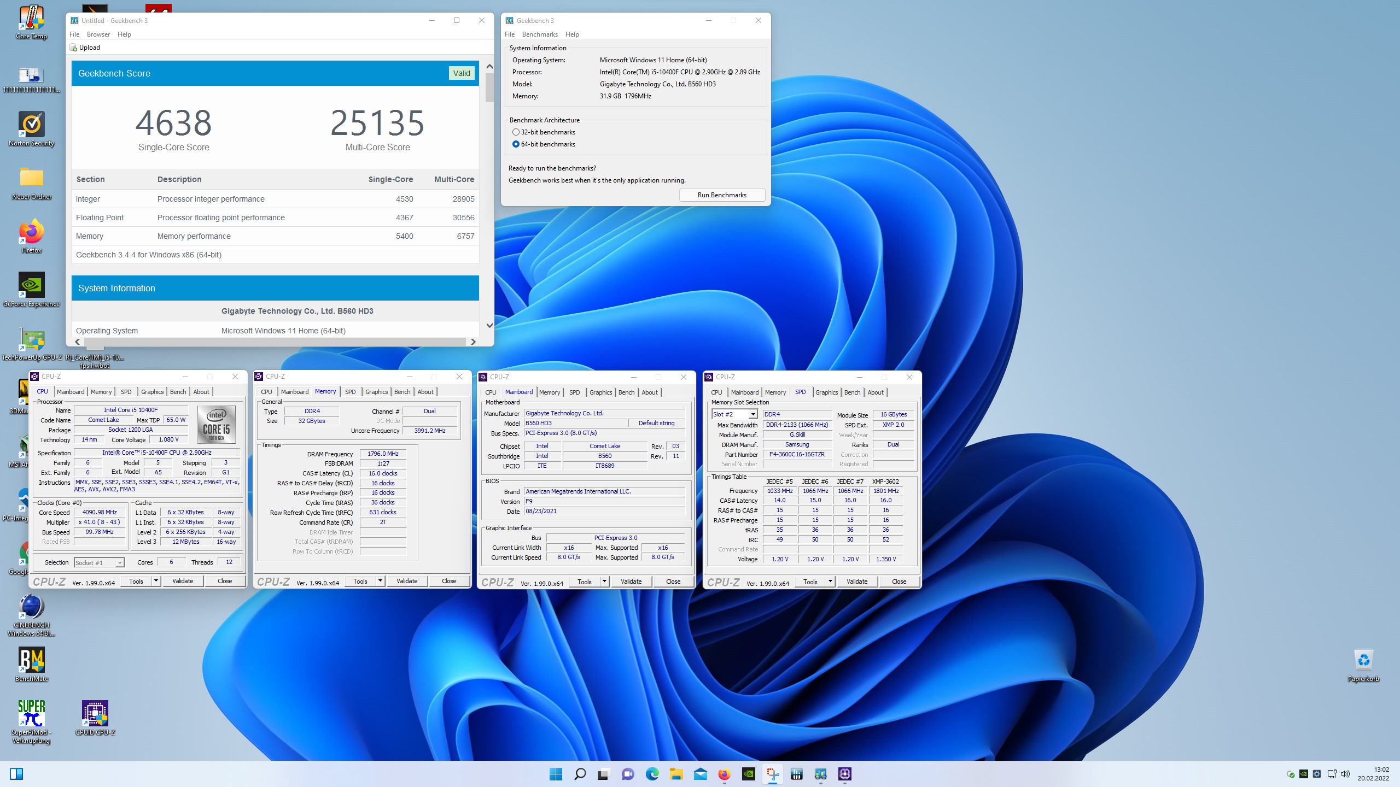Open taskbar Search magnifier
The image size is (1400, 787).
pos(580,774)
